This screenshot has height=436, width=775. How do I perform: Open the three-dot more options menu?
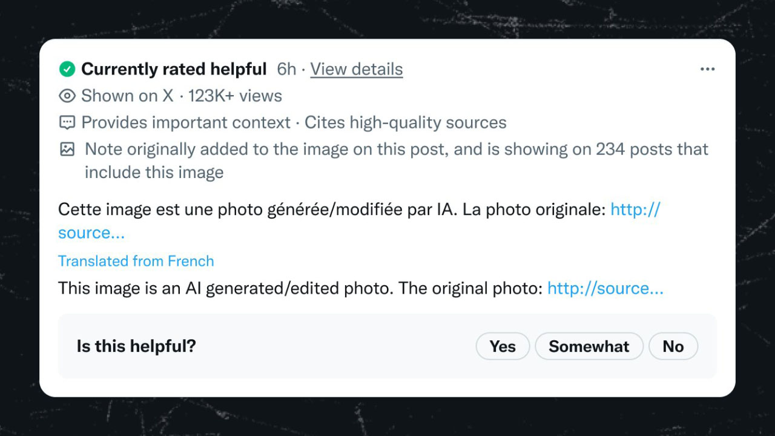707,69
